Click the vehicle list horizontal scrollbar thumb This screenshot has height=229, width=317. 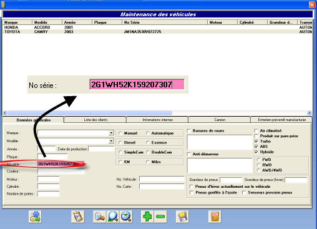[x=90, y=113]
